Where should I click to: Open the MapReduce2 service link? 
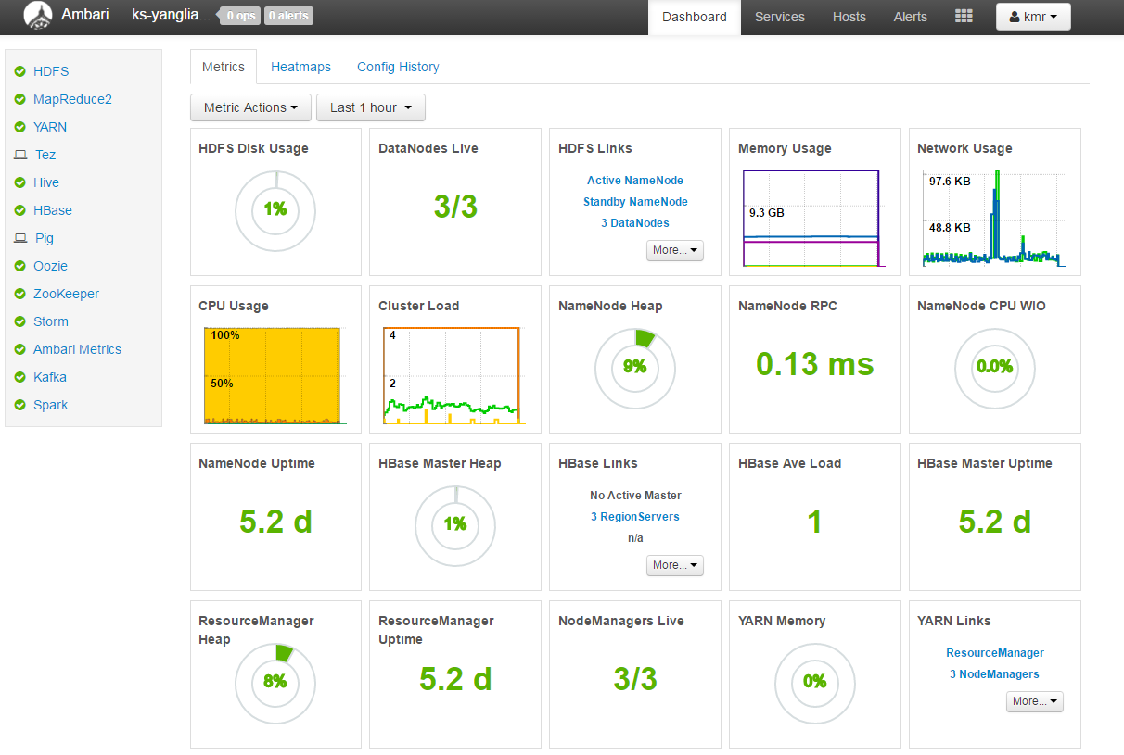[72, 99]
